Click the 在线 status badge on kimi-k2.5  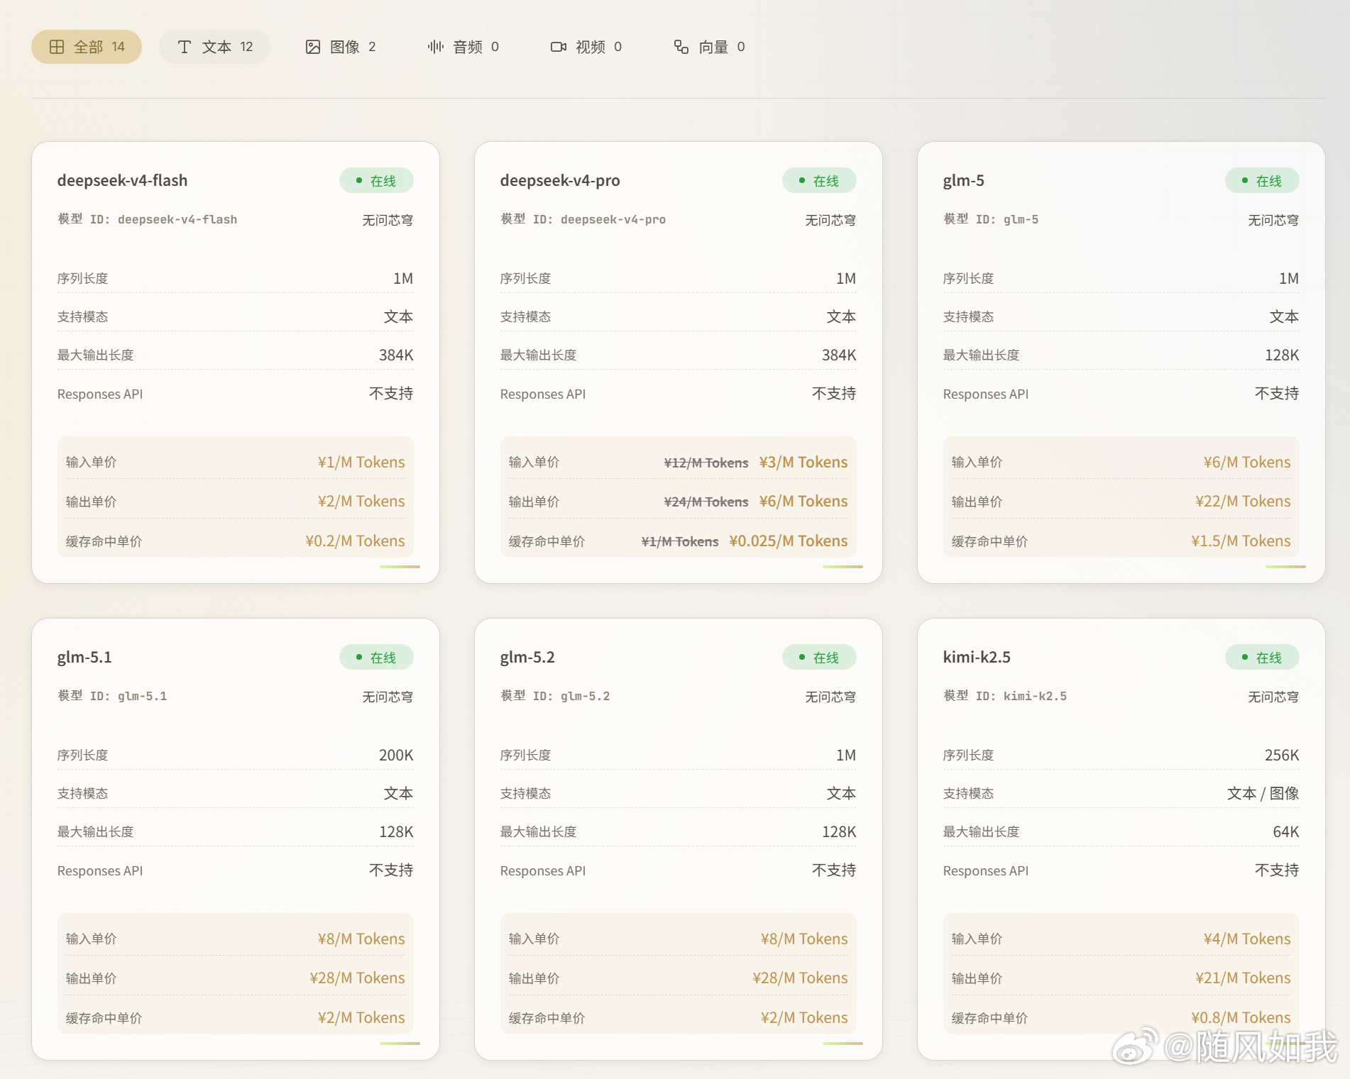(x=1262, y=658)
